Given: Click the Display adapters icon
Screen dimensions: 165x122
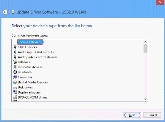Looking at the screenshot, I should (15, 92).
